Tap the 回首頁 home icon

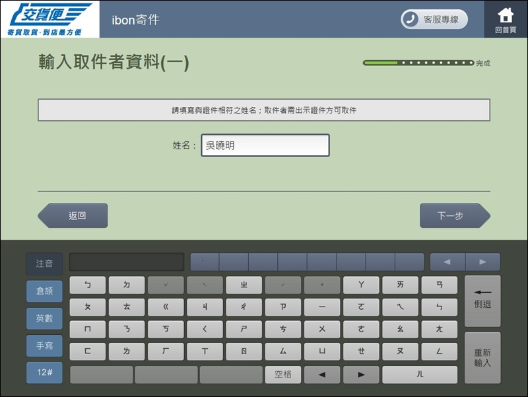coord(506,19)
